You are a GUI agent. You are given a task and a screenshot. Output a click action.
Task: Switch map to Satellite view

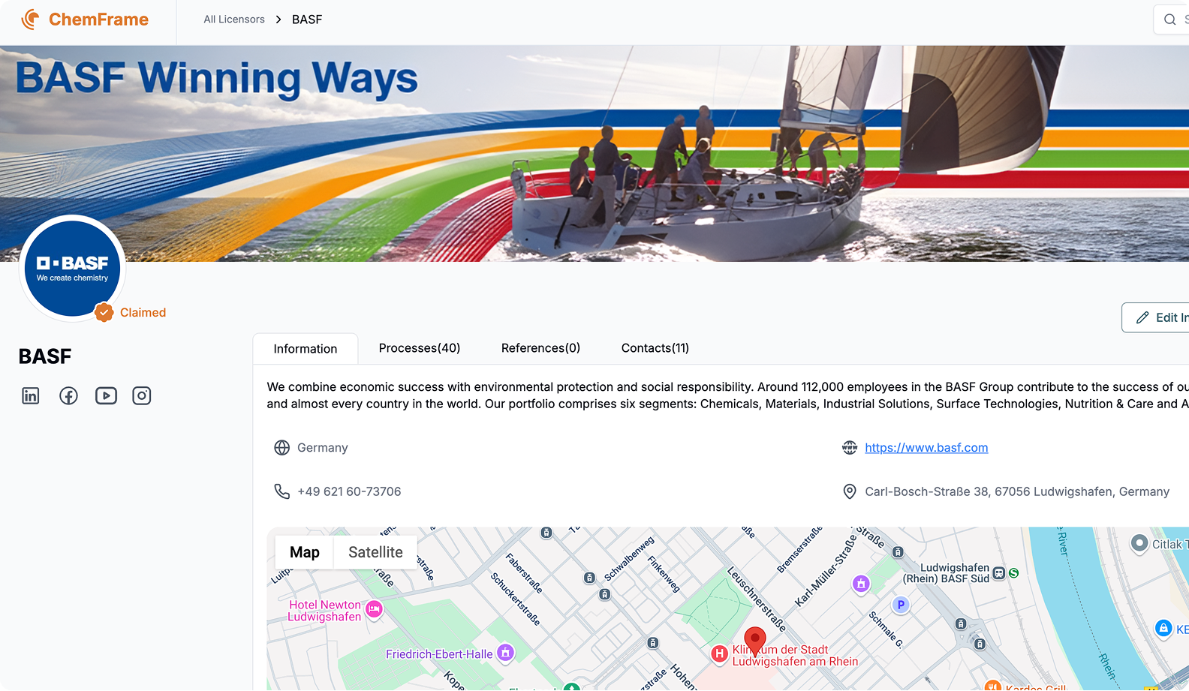(375, 552)
